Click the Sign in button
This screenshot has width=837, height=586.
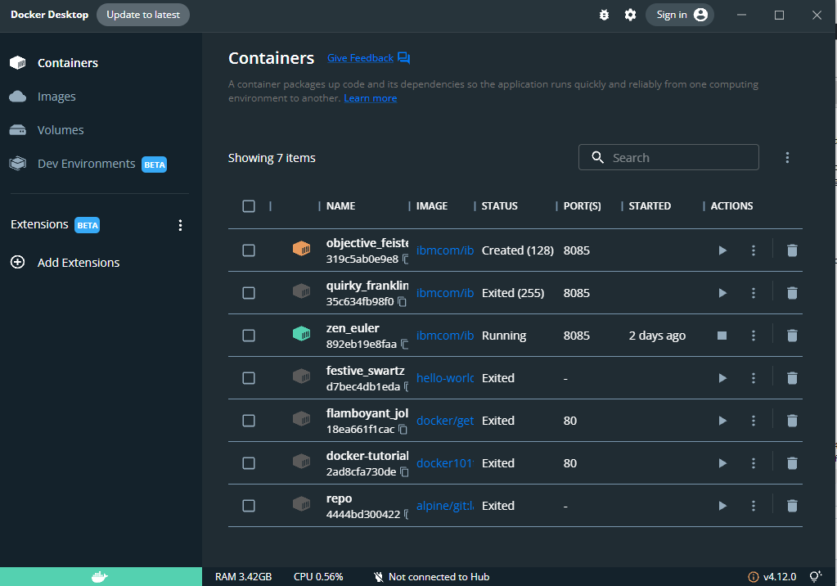coord(680,15)
